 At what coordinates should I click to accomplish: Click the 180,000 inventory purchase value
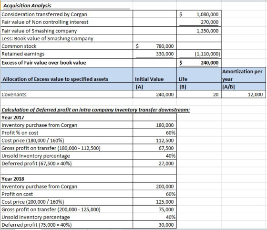coord(165,125)
